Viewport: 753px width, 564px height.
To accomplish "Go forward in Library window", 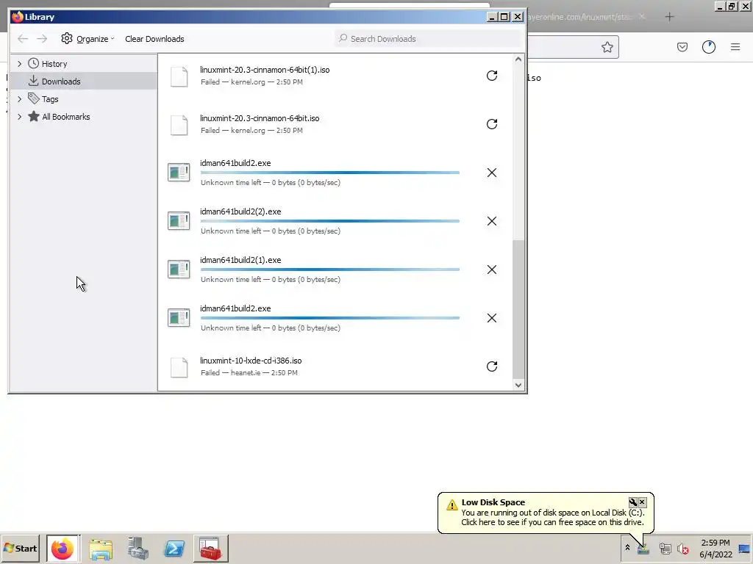I will tap(42, 39).
